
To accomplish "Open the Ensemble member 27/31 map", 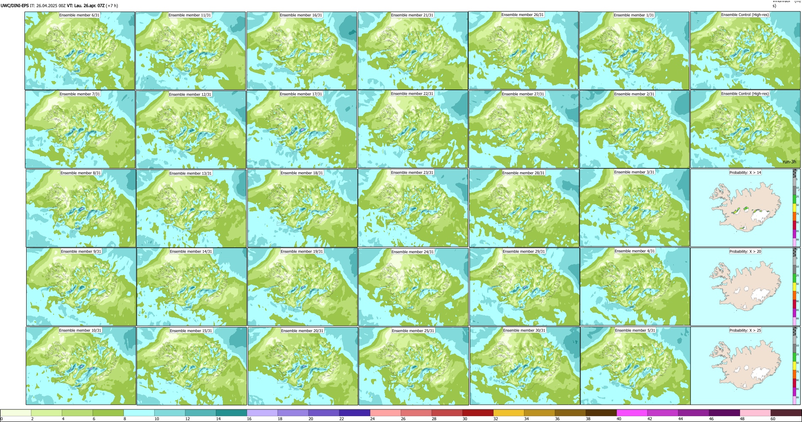I will pos(524,130).
